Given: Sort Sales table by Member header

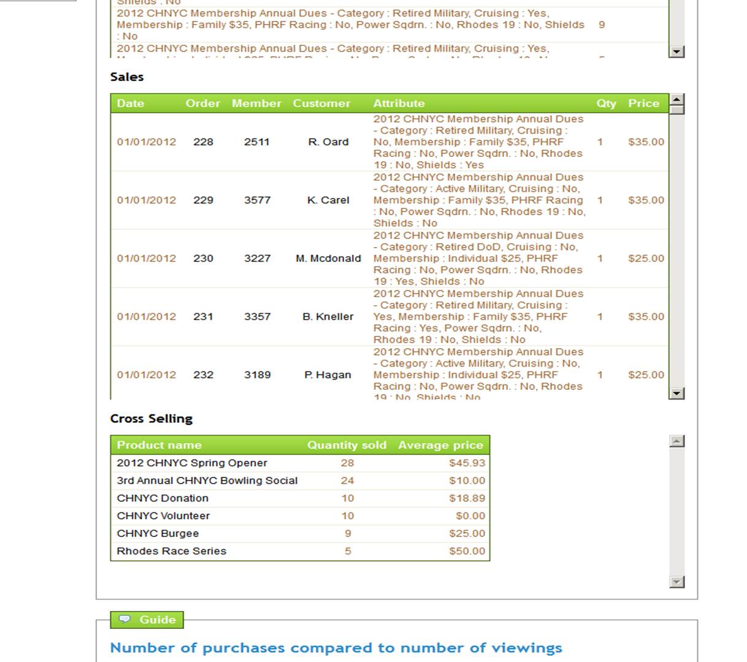Looking at the screenshot, I should coord(256,103).
